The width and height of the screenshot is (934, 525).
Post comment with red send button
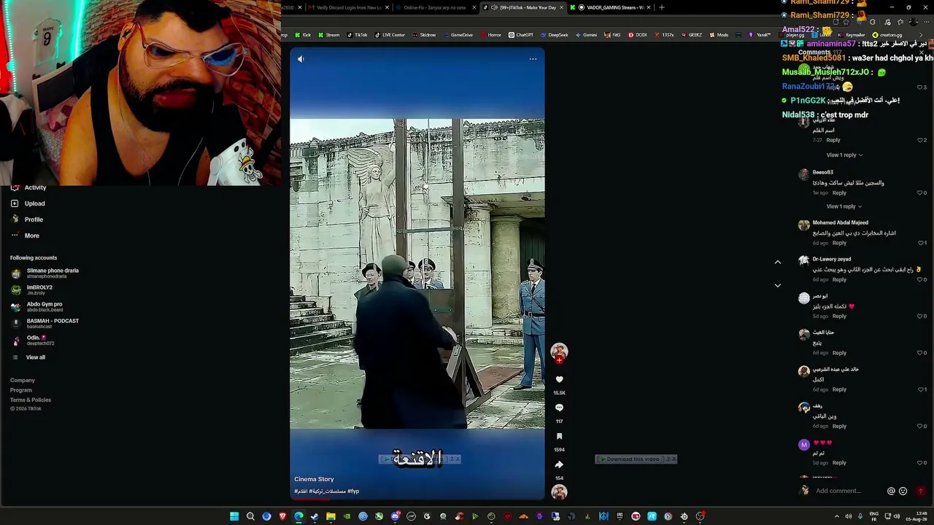point(920,491)
